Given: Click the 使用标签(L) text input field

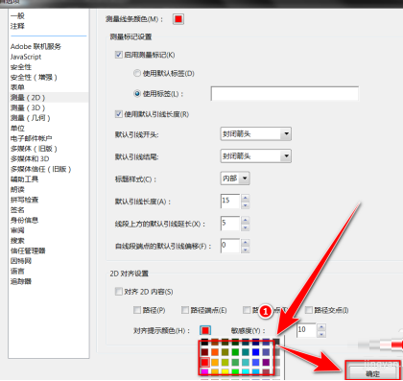Looking at the screenshot, I should click(x=284, y=94).
